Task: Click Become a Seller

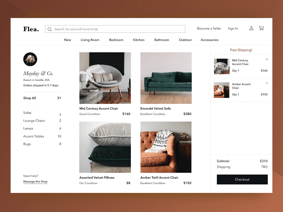Action: (209, 29)
